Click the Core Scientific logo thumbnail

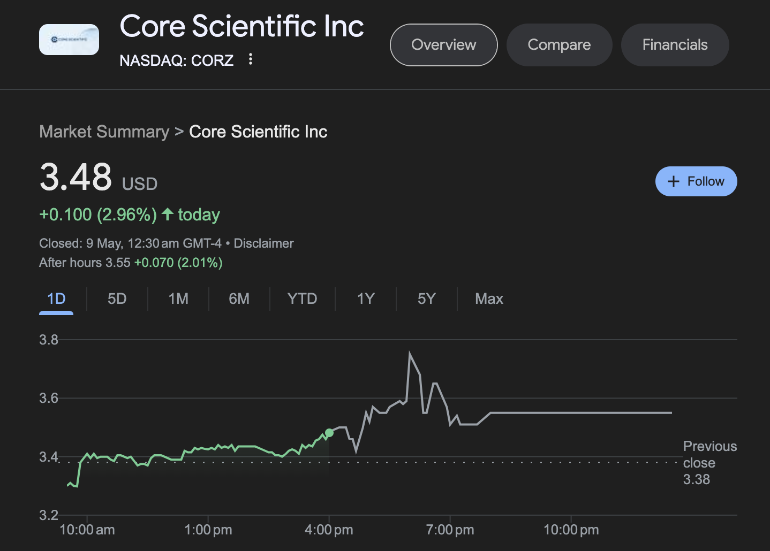point(69,40)
